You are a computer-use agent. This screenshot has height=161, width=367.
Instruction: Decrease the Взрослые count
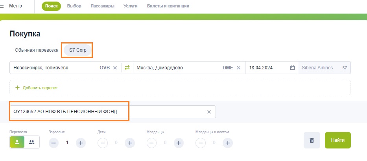[53, 143]
